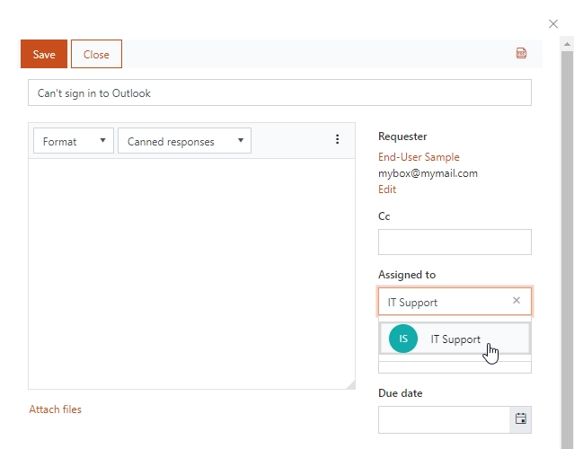Viewport: 574px width, 449px height.
Task: Open the End-User Sample requester link
Action: [x=419, y=157]
